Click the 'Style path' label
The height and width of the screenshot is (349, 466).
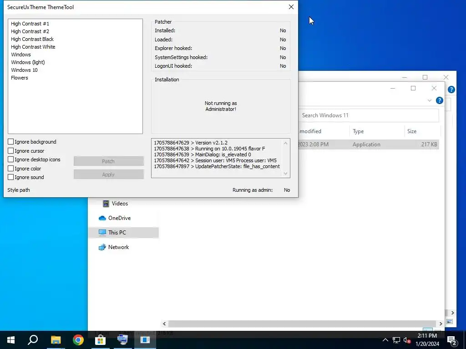[x=18, y=190]
